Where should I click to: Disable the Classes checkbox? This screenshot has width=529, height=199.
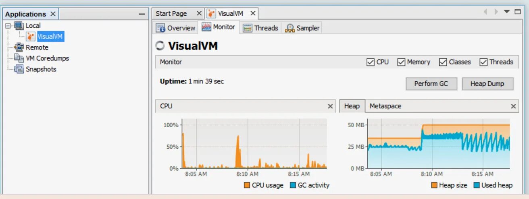443,62
